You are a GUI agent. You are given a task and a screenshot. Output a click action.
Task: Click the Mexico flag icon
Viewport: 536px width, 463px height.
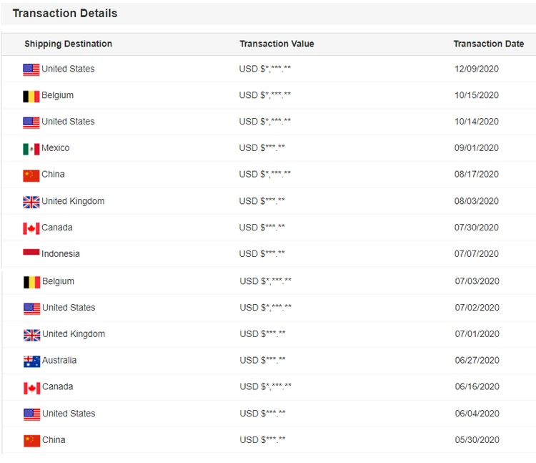pos(31,149)
